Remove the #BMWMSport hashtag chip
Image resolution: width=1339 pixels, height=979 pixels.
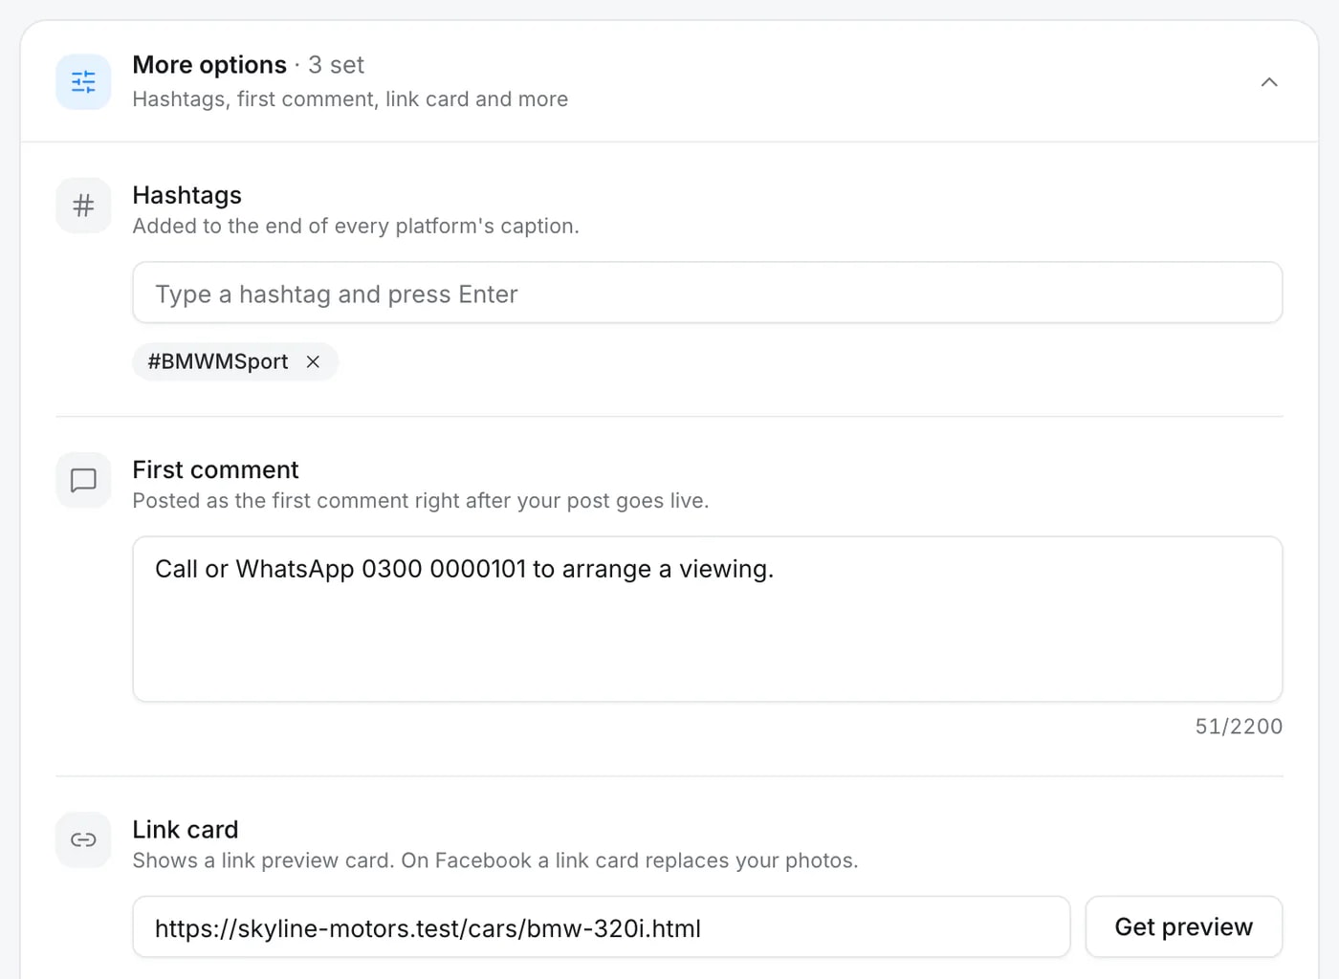[x=313, y=361]
